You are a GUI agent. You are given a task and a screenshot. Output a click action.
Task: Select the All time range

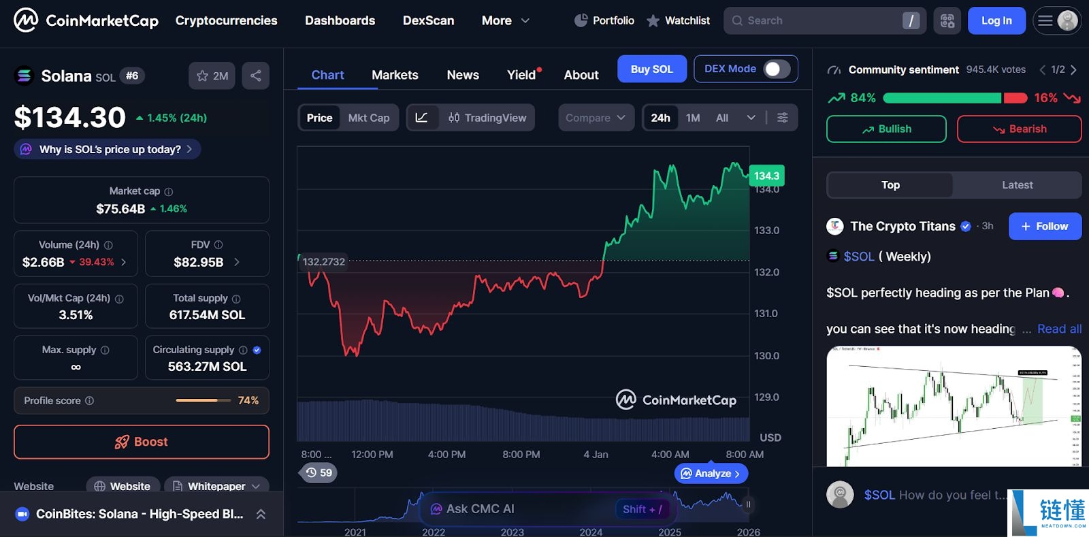[x=722, y=118]
